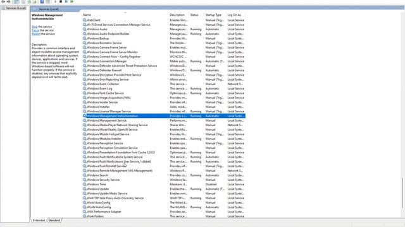
Task: Select the Windows Mobile Hotspot Service row
Action: coord(164,134)
